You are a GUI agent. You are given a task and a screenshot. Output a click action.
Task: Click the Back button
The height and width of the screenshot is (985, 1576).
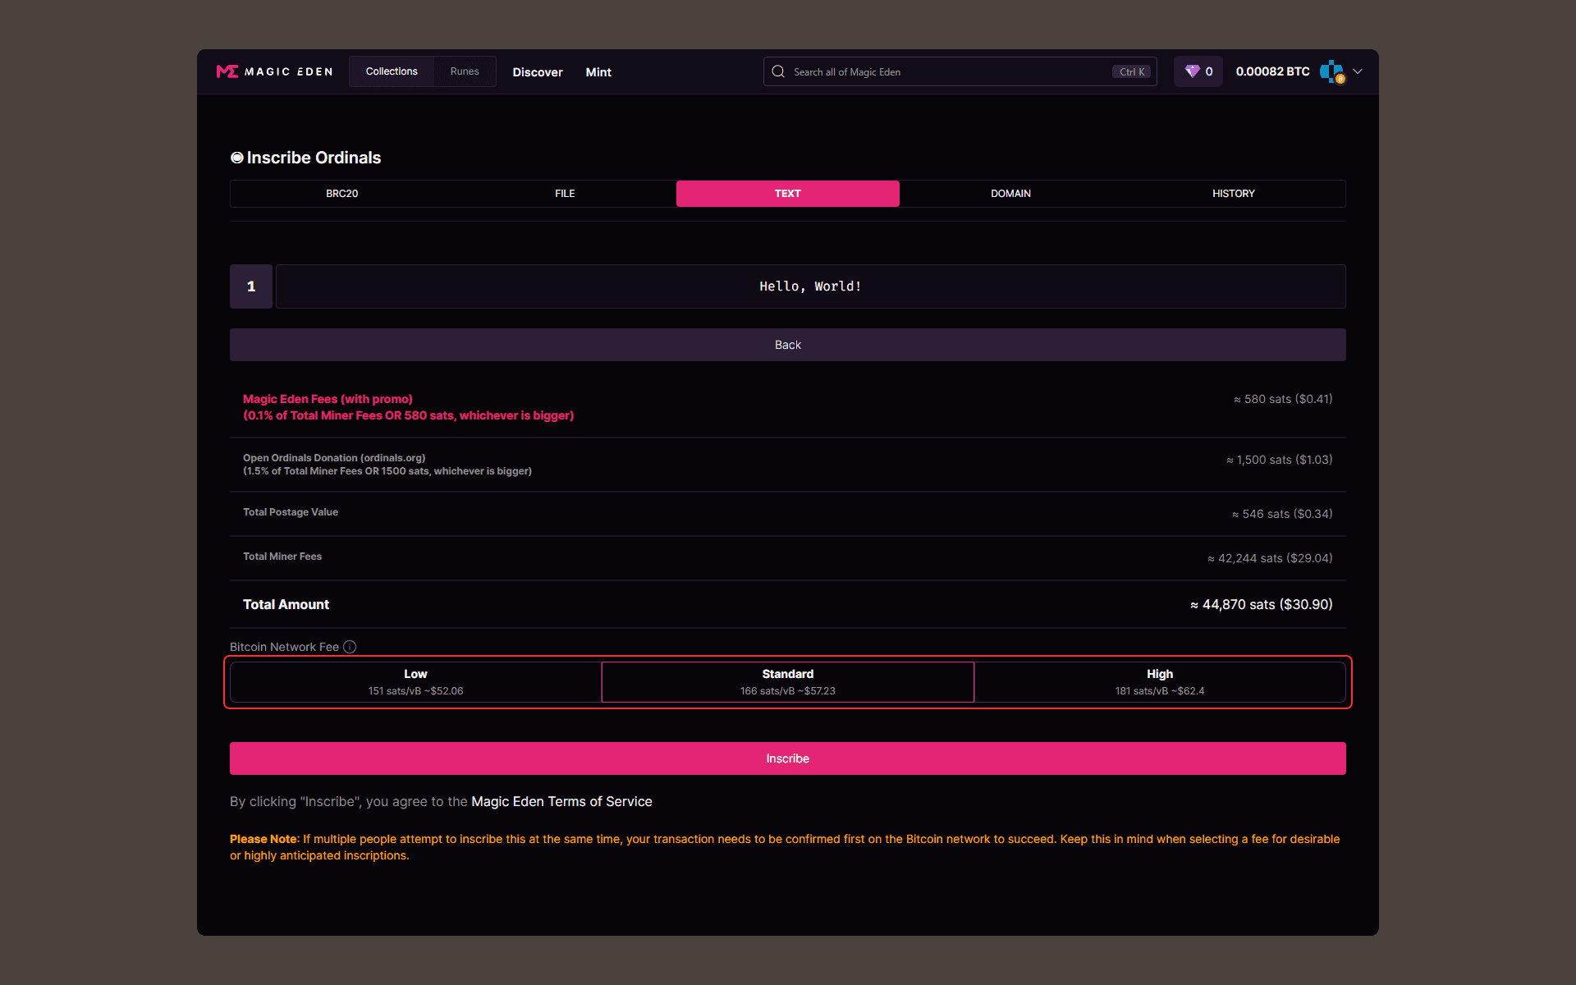coord(787,345)
